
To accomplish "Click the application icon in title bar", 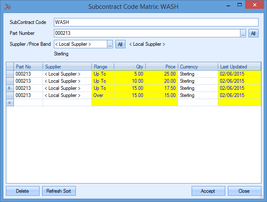I will [7, 6].
